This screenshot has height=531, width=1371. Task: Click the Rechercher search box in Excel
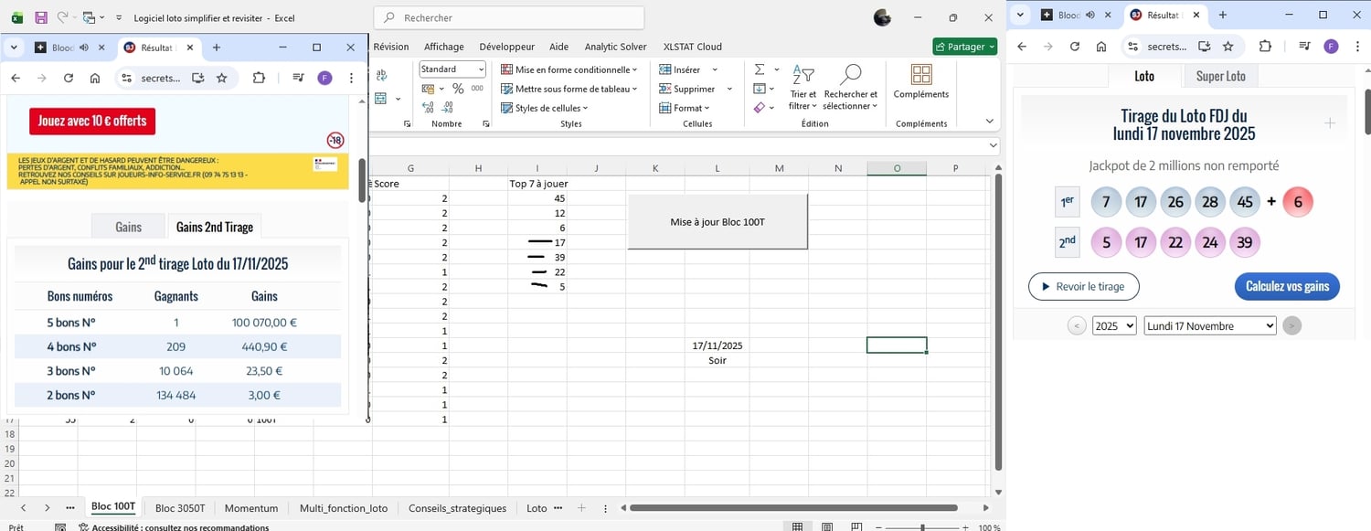coord(509,17)
